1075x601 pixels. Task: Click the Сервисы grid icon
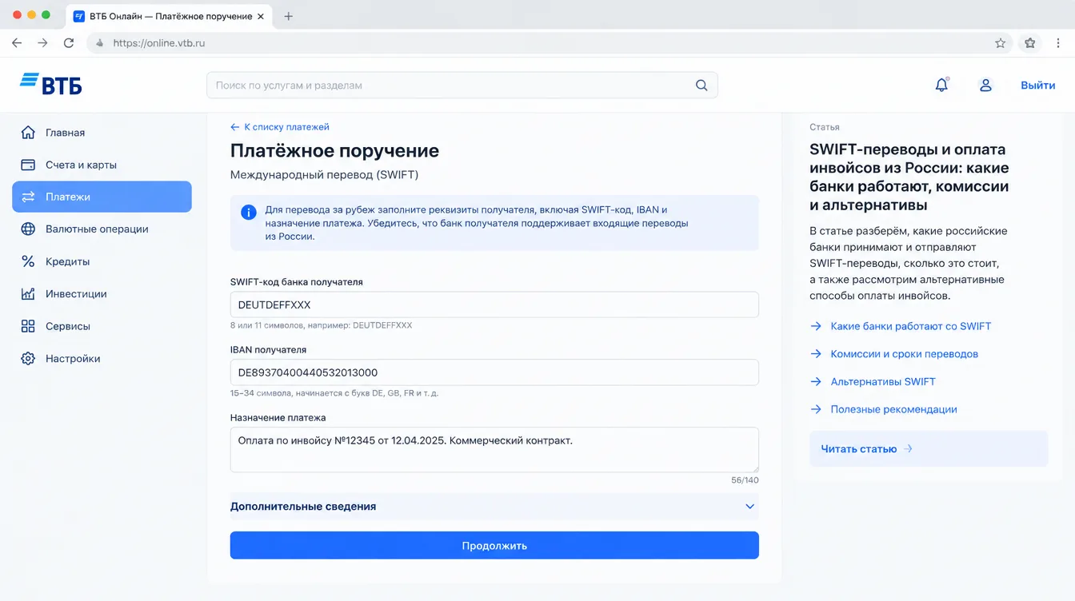[28, 326]
